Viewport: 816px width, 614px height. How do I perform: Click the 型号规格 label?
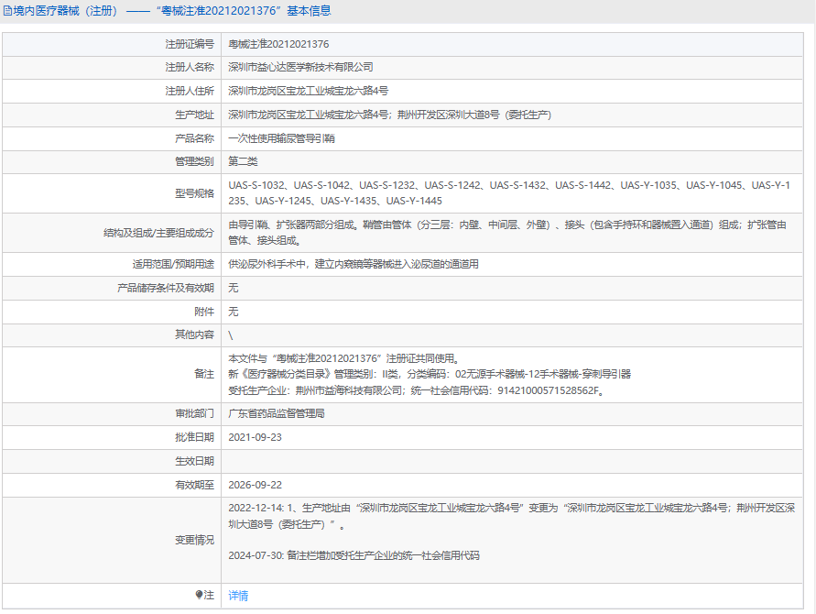pos(194,193)
